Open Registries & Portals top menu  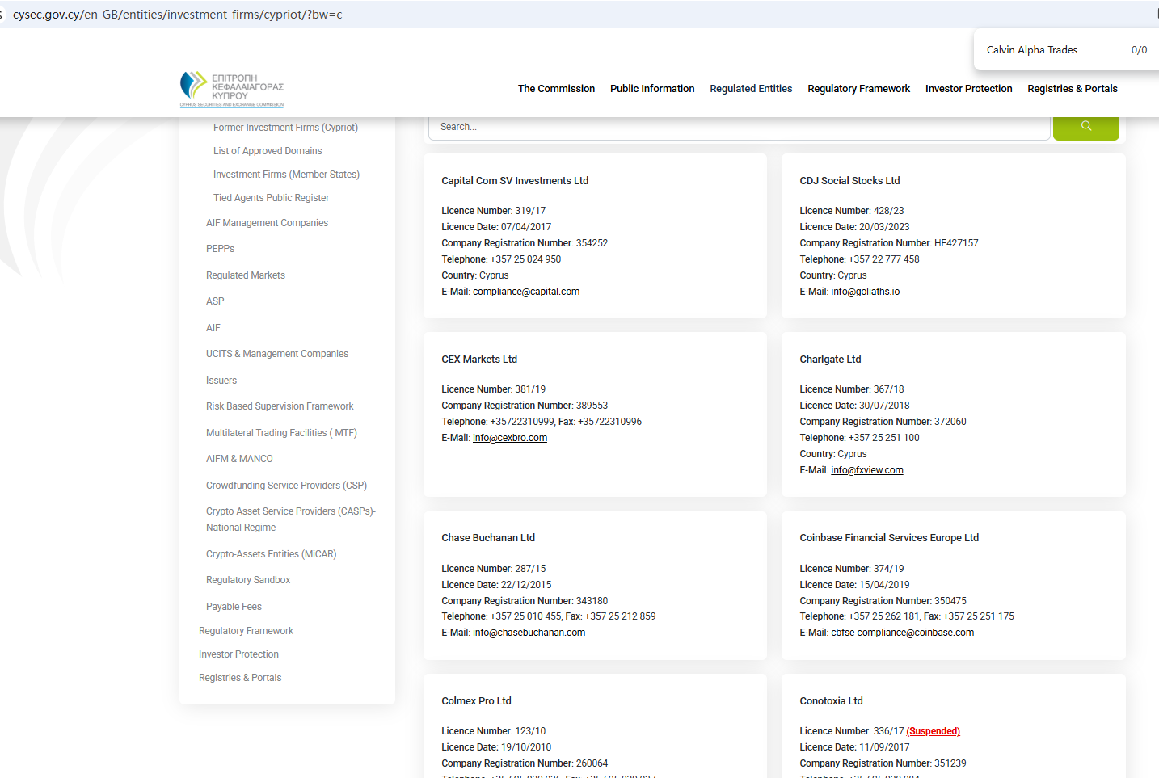[x=1072, y=89]
